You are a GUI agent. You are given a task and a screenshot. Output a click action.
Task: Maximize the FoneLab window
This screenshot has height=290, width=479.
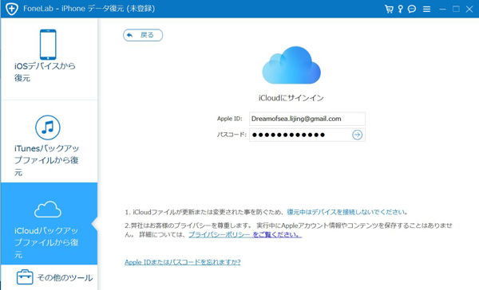[456, 9]
